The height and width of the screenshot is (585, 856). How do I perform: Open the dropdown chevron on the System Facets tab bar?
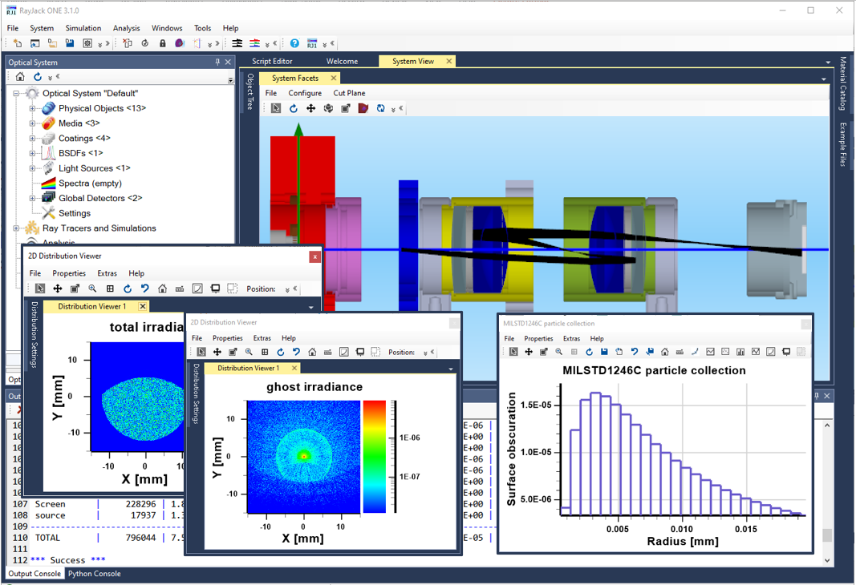(x=823, y=78)
